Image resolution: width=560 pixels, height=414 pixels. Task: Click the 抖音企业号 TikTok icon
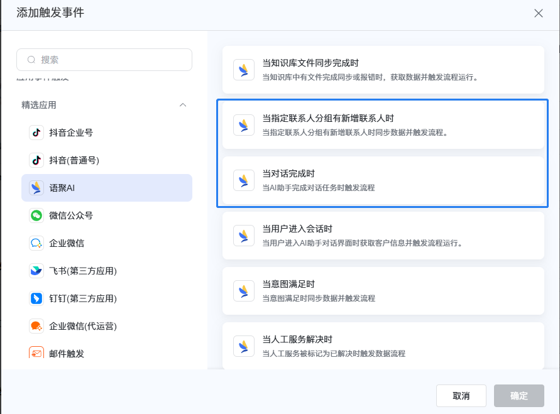pyautogui.click(x=36, y=133)
